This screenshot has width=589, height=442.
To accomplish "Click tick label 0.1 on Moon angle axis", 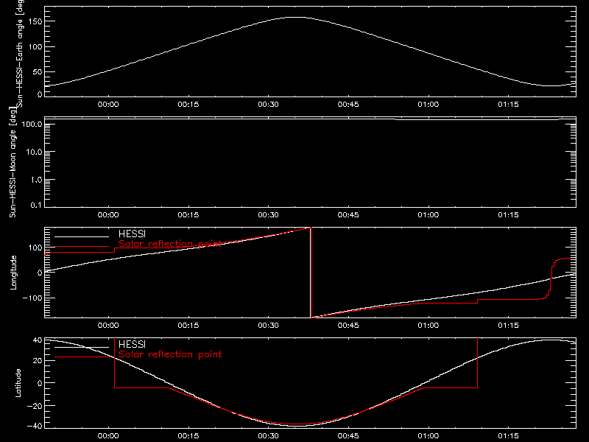I will 36,205.
